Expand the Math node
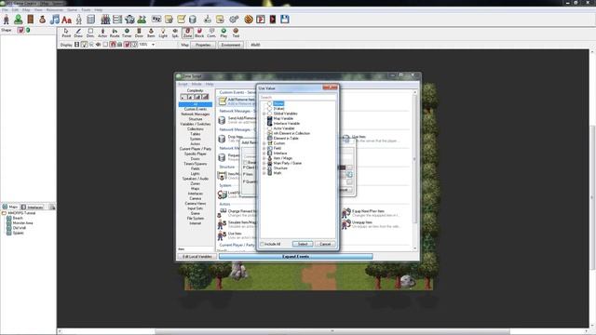The width and height of the screenshot is (596, 335). click(264, 173)
